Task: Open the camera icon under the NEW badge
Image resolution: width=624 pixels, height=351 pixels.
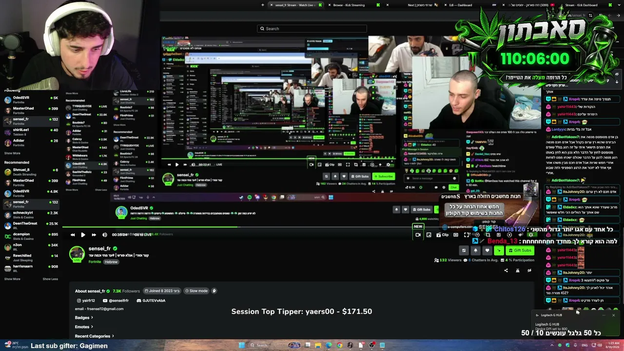Action: pyautogui.click(x=418, y=235)
